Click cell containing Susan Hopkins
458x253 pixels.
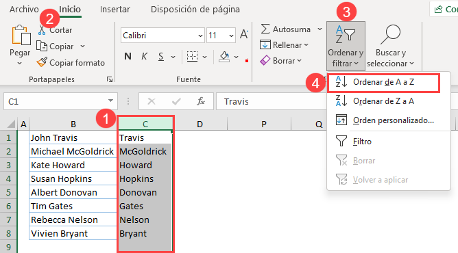[x=73, y=178]
